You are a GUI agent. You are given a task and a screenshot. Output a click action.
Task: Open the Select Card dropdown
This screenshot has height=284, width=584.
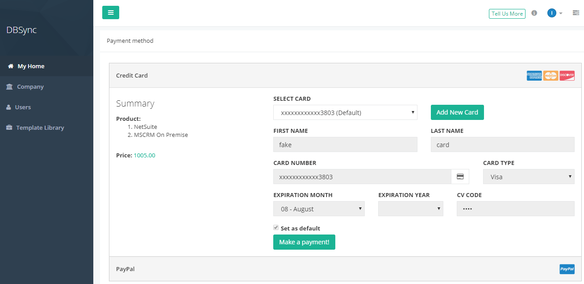(345, 113)
